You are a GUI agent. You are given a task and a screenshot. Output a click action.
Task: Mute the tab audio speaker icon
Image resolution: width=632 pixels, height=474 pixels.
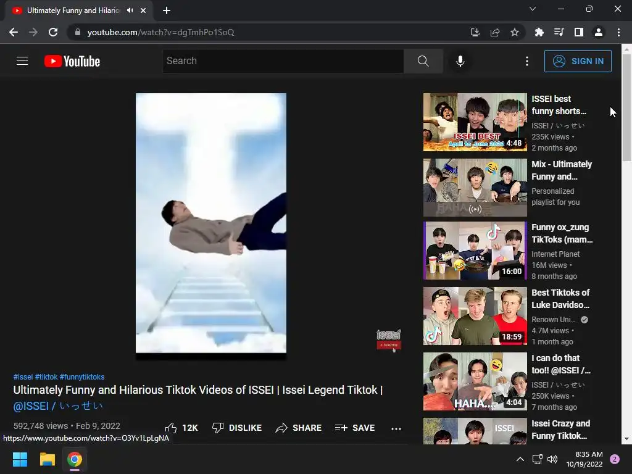pyautogui.click(x=130, y=10)
